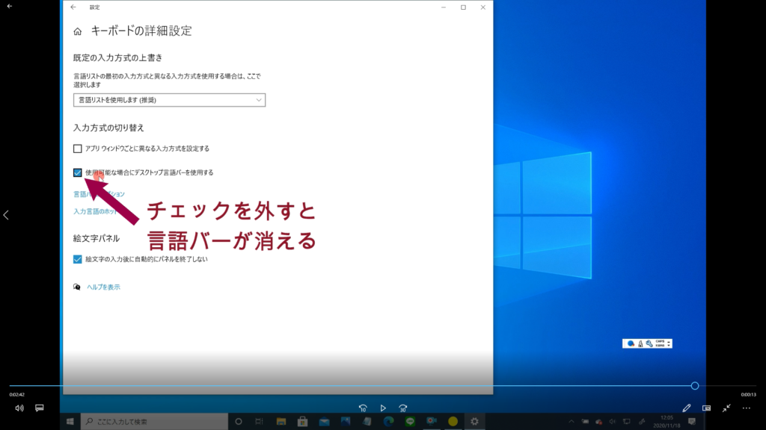766x430 pixels.
Task: Open the player's more options menu
Action: (746, 408)
